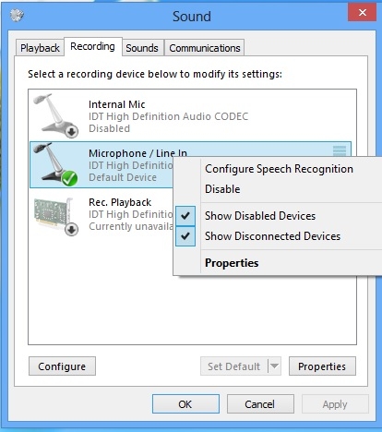Click the Rec. Playback sound card icon
The image size is (382, 432).
(56, 216)
